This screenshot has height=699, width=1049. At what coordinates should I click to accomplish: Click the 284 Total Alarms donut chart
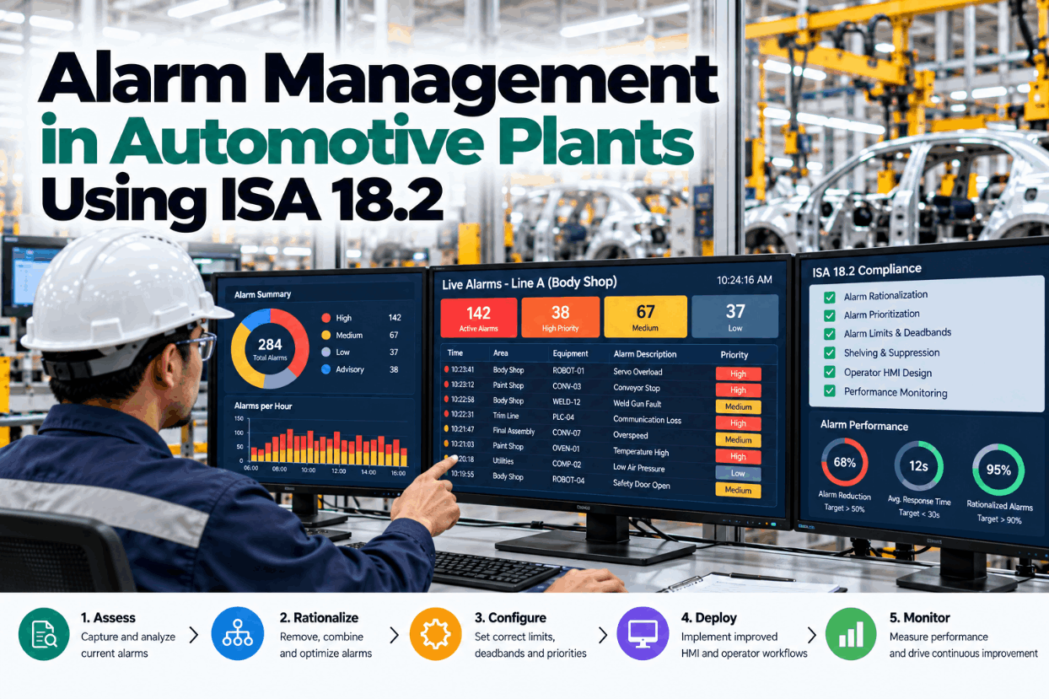pyautogui.click(x=270, y=347)
